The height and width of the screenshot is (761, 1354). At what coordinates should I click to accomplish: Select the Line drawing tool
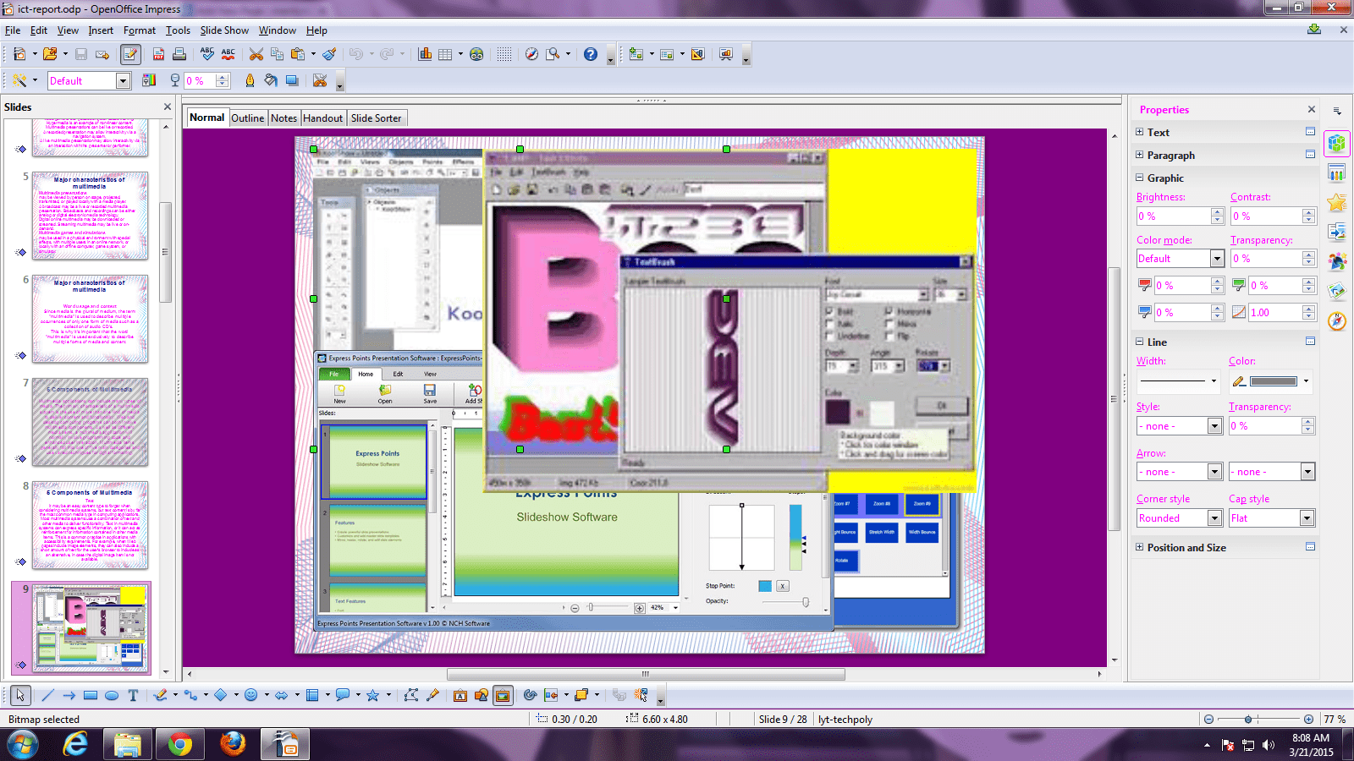pos(47,695)
